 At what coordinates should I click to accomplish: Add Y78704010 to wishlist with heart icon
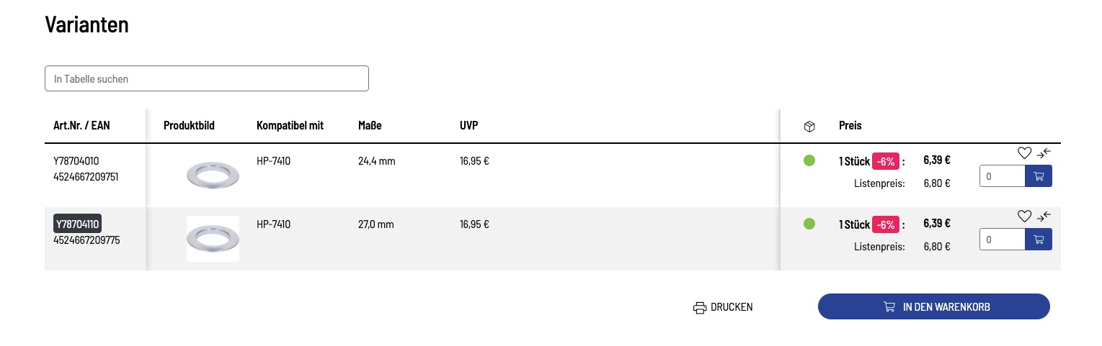click(1024, 152)
